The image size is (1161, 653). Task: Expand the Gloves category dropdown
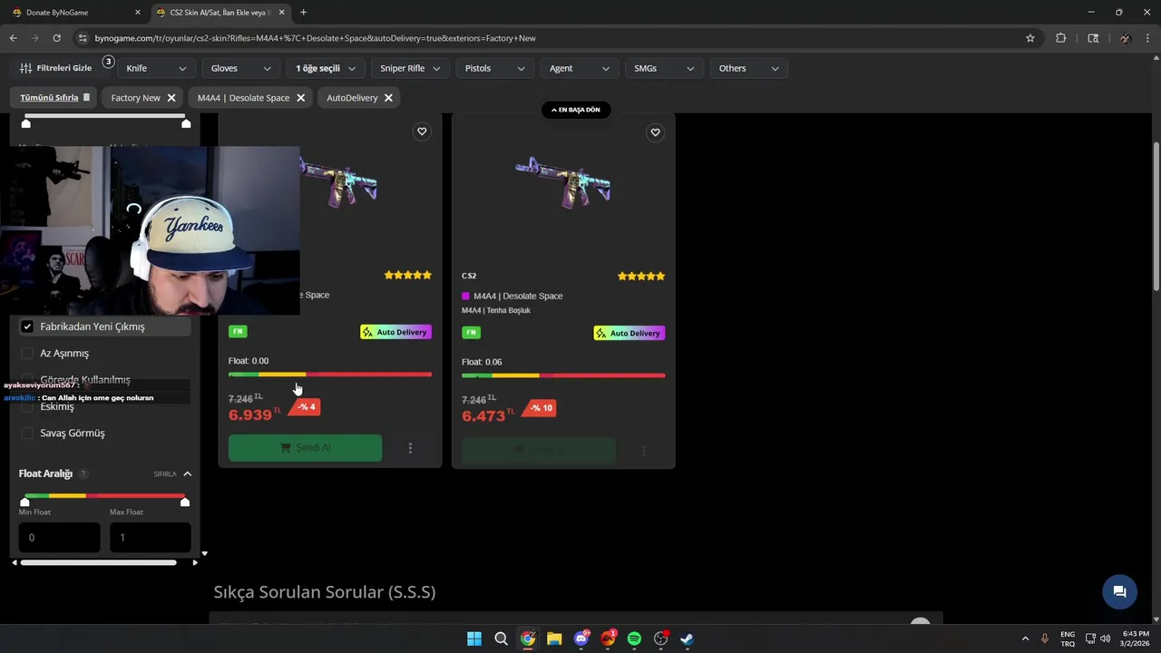241,68
